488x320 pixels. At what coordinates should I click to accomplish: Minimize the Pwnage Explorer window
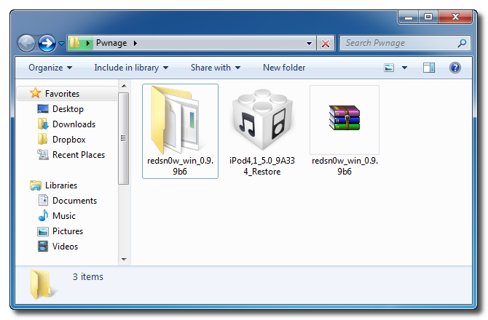point(409,17)
